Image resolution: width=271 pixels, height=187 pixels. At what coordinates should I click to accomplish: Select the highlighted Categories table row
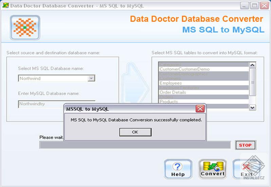(x=204, y=65)
